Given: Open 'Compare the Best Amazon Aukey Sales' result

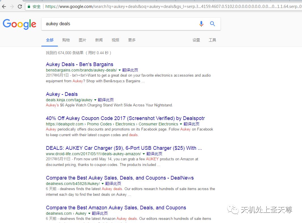Looking at the screenshot, I should click(x=116, y=208).
